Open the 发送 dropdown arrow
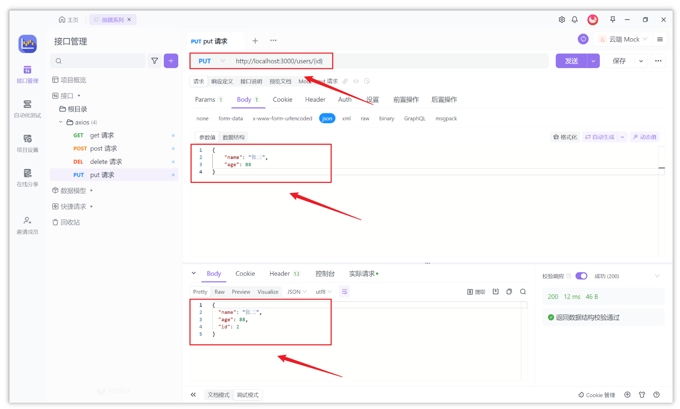The image size is (680, 409). coord(593,61)
